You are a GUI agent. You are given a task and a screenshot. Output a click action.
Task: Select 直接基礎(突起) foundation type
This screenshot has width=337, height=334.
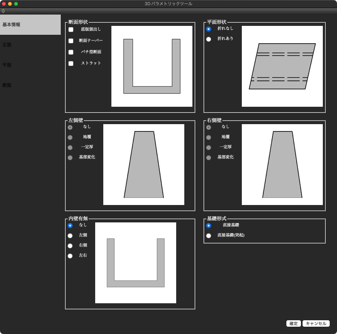pyautogui.click(x=209, y=236)
